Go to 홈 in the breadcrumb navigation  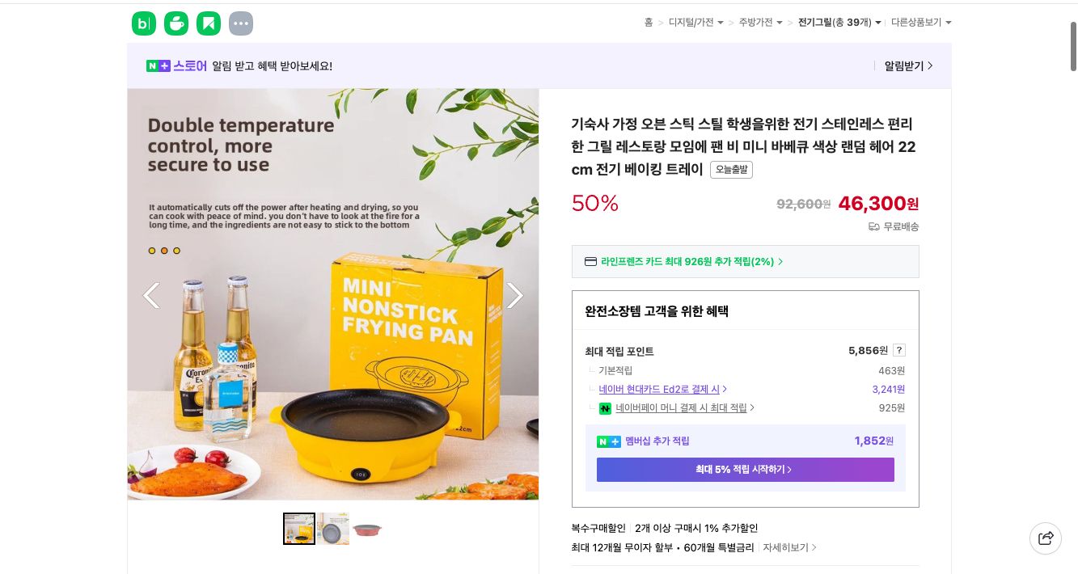[649, 23]
